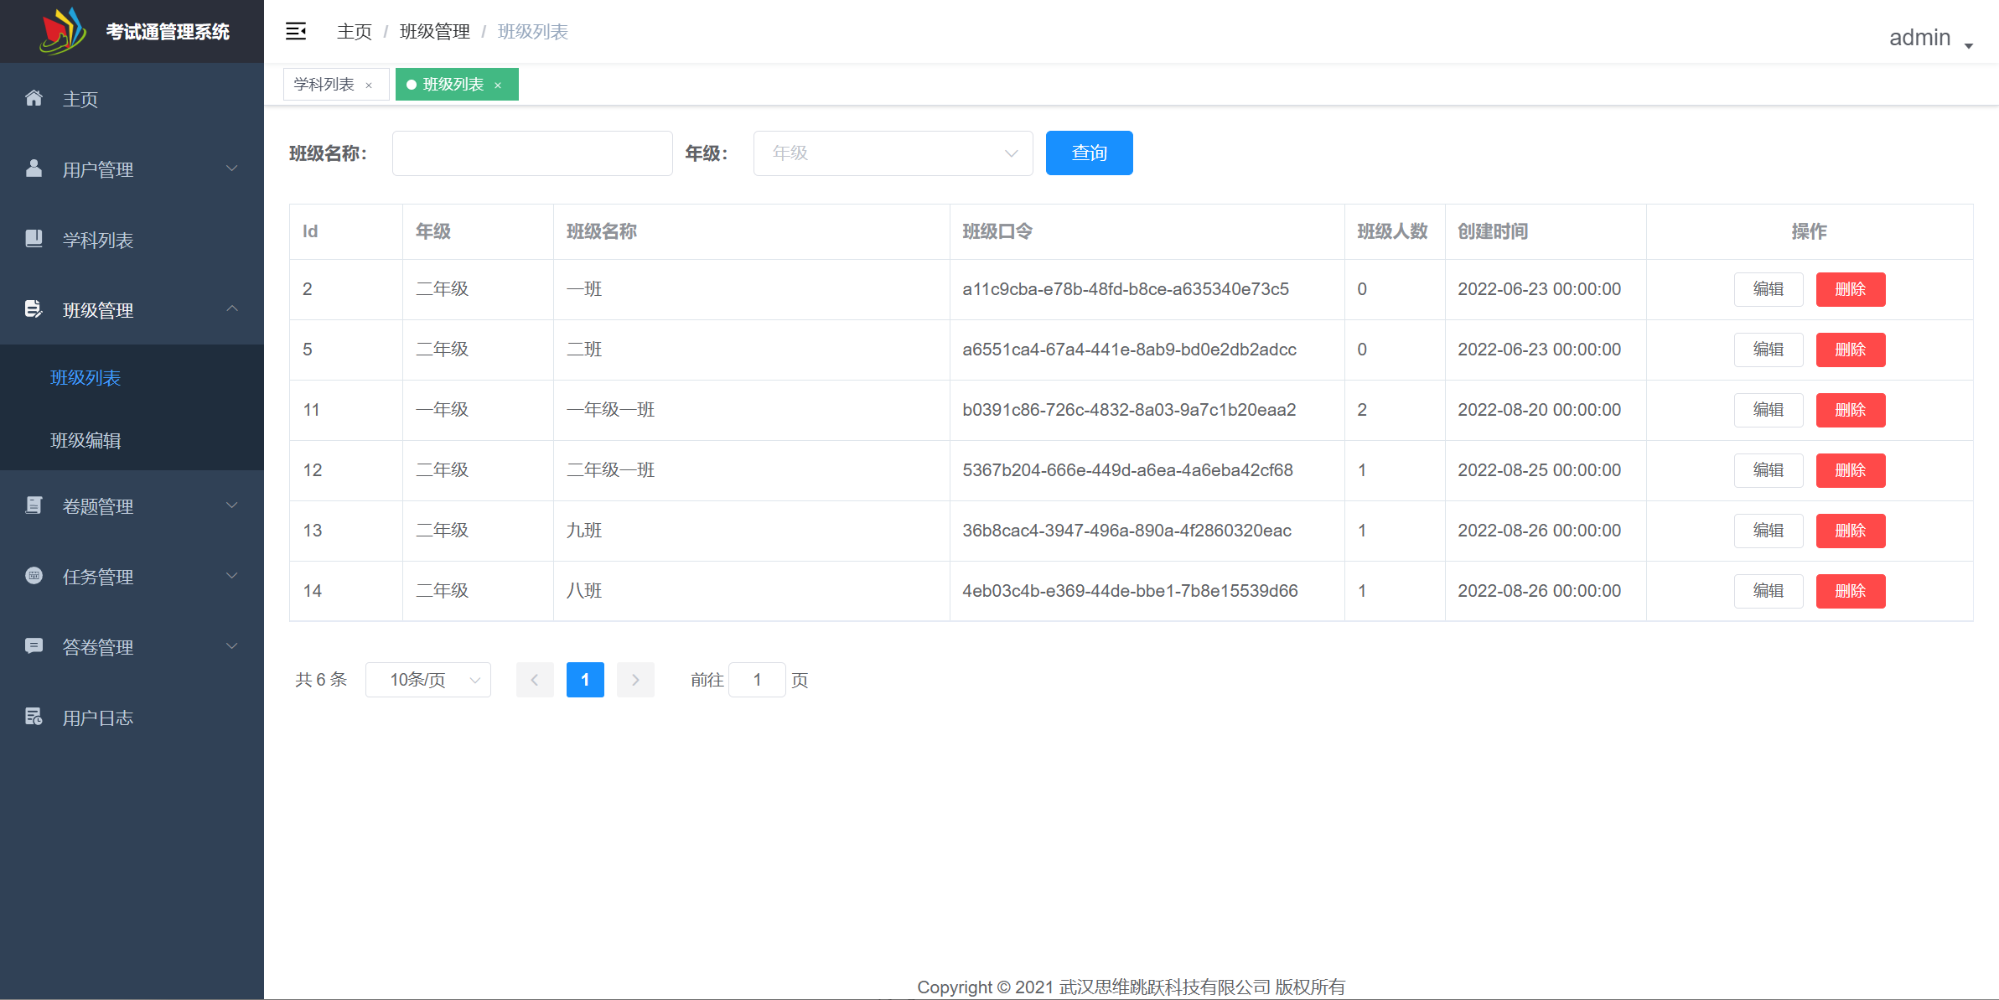Click the home icon beside 主页
Screen dimensions: 1999x1000
[x=34, y=98]
